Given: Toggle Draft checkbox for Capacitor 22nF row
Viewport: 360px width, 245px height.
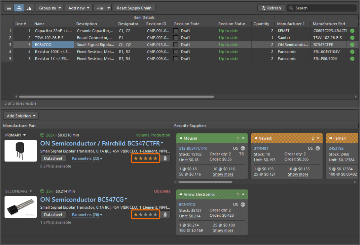Looking at the screenshot, I should pyautogui.click(x=176, y=31).
